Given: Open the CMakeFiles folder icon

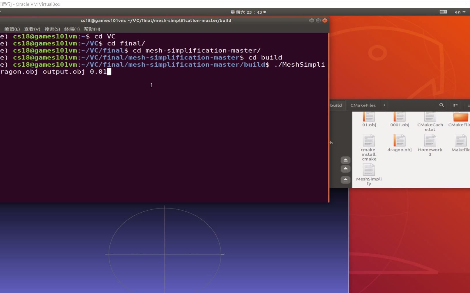Looking at the screenshot, I should tap(460, 117).
